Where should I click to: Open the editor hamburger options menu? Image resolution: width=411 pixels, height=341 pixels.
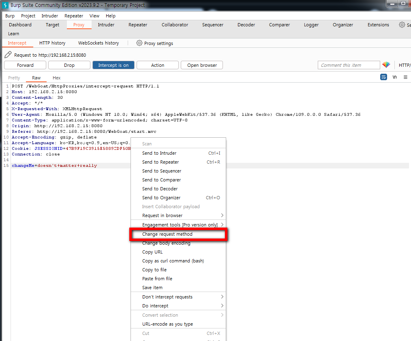click(x=405, y=77)
